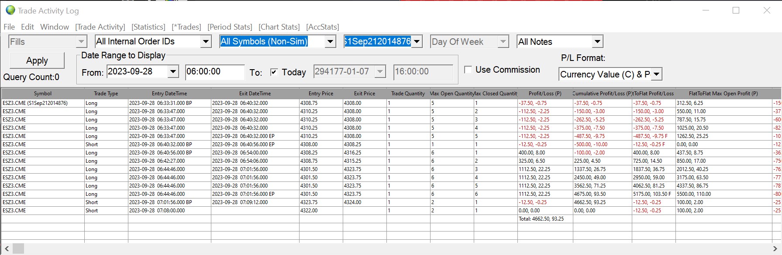Click entry datetime 2023-09-28 06:33:31.000 BP
This screenshot has height=255, width=782.
169,103
